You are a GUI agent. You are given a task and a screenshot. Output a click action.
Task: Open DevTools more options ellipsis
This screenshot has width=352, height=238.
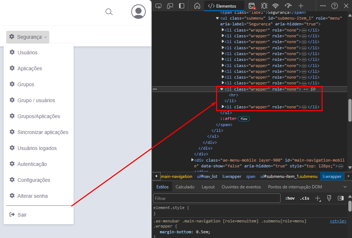(323, 6)
